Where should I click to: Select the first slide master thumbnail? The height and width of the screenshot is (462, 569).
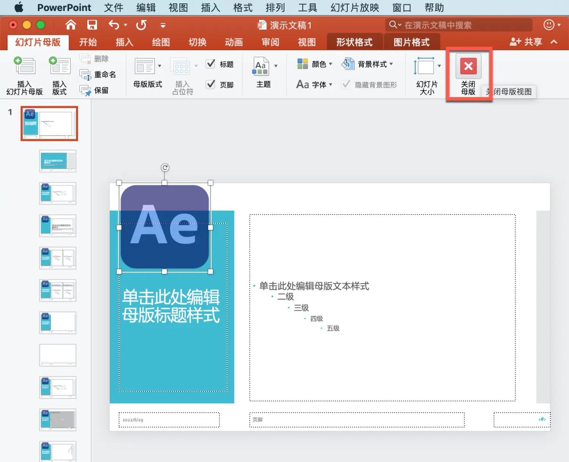pyautogui.click(x=49, y=123)
